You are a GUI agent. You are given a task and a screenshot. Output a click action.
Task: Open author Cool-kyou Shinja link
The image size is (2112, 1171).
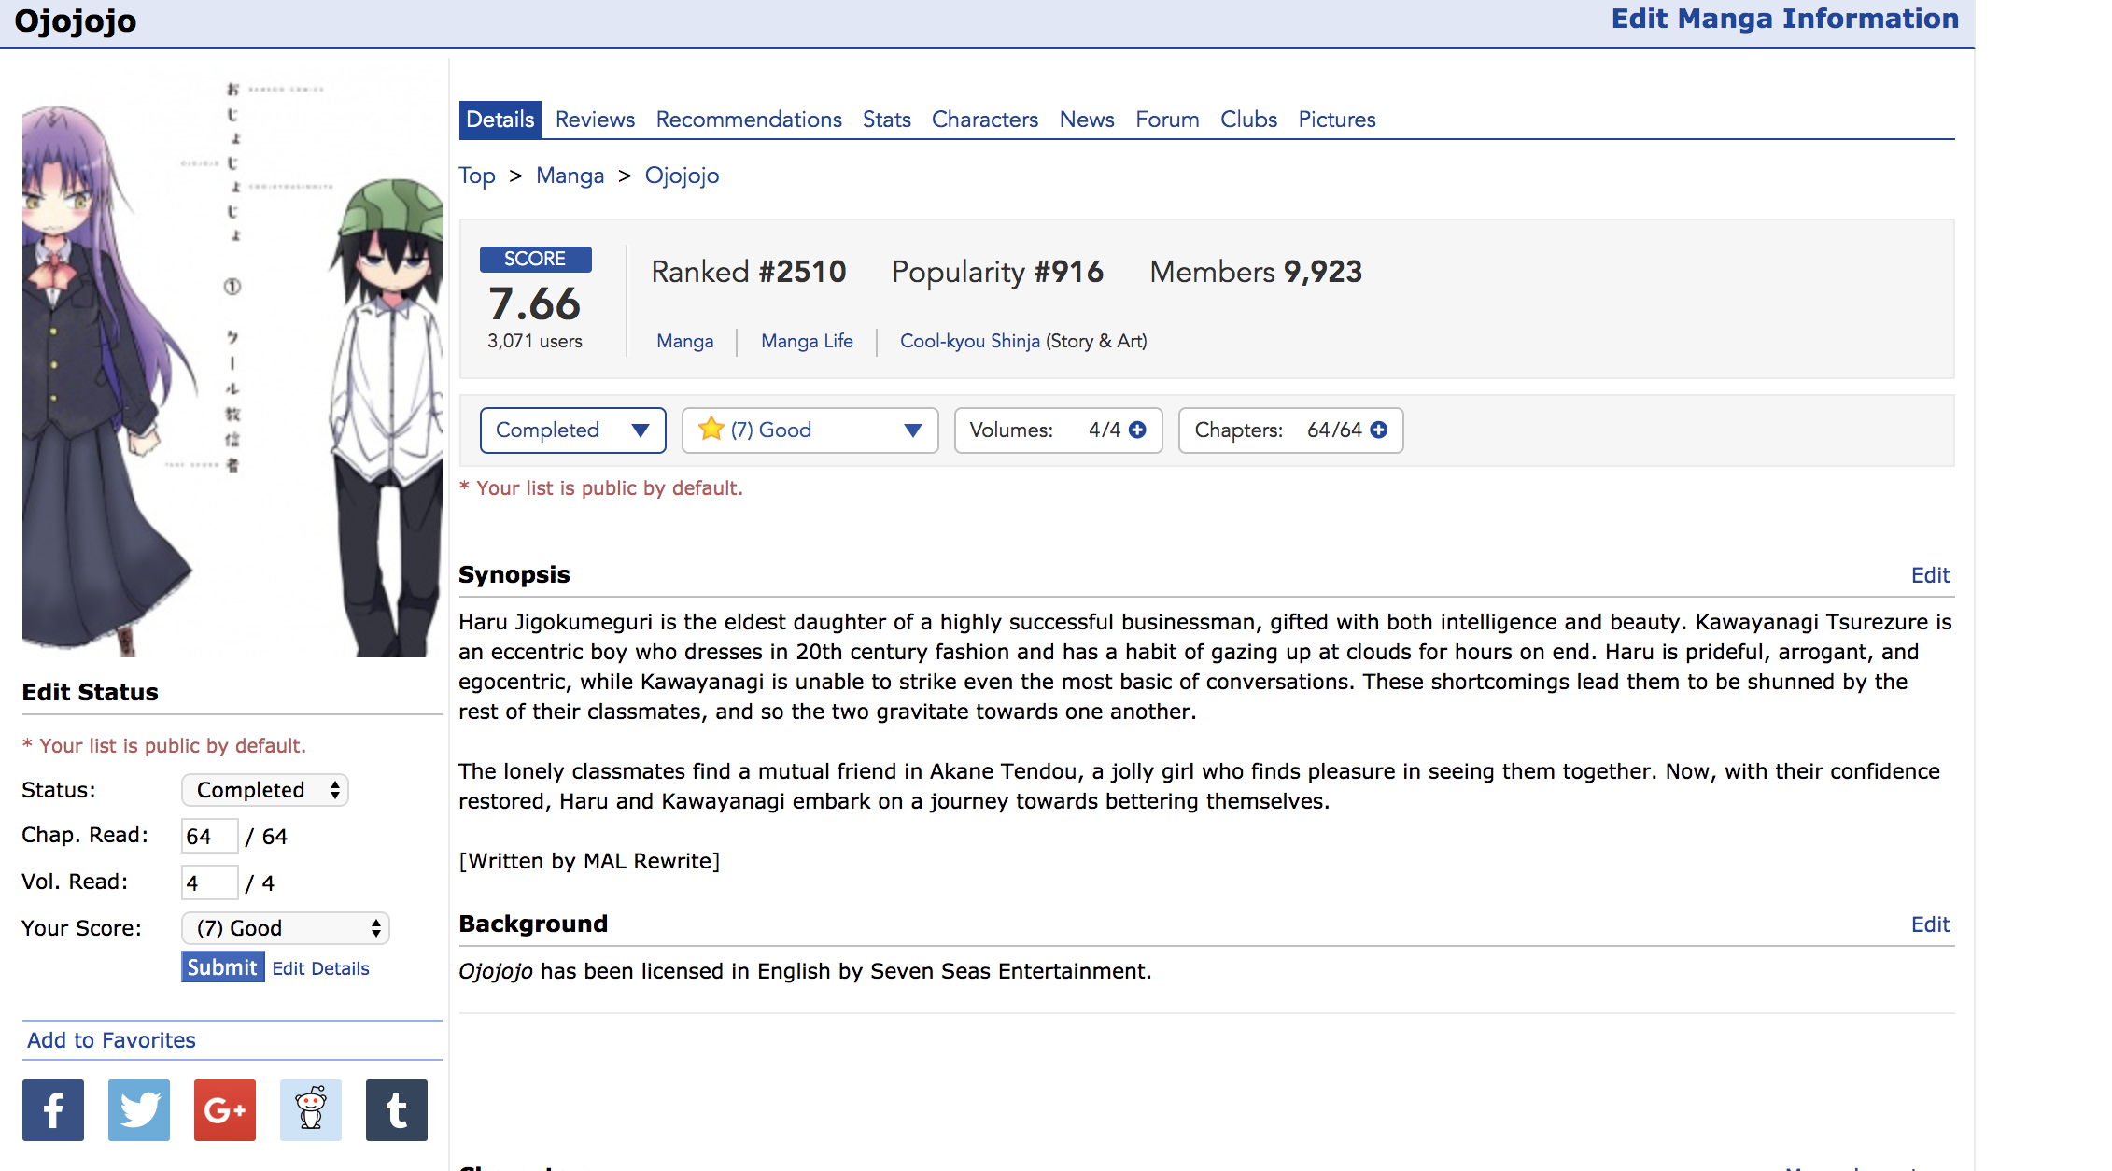(969, 341)
